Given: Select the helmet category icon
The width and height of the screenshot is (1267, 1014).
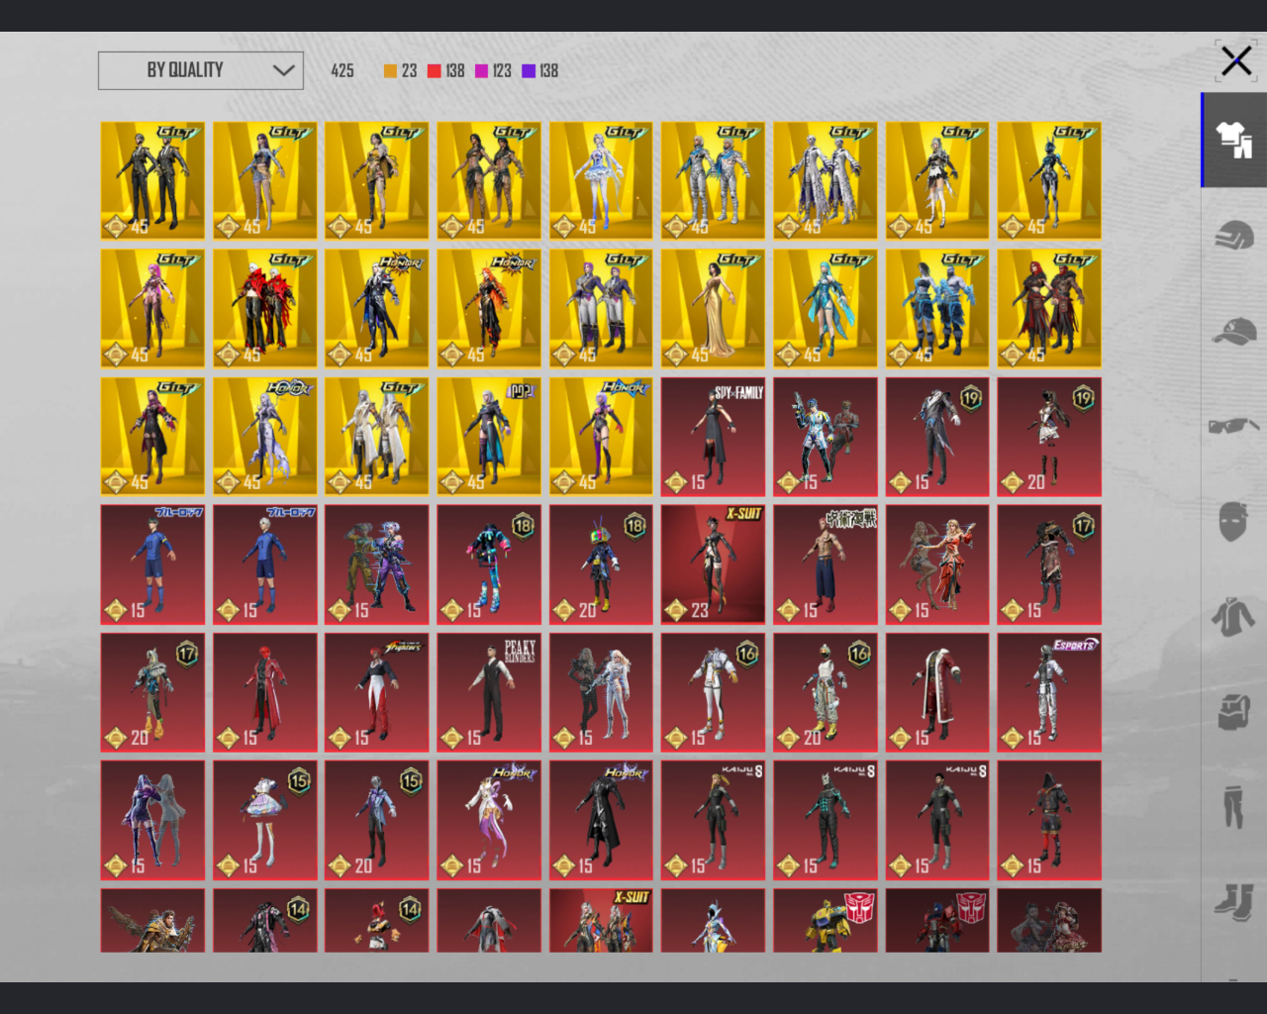Looking at the screenshot, I should pos(1234,236).
